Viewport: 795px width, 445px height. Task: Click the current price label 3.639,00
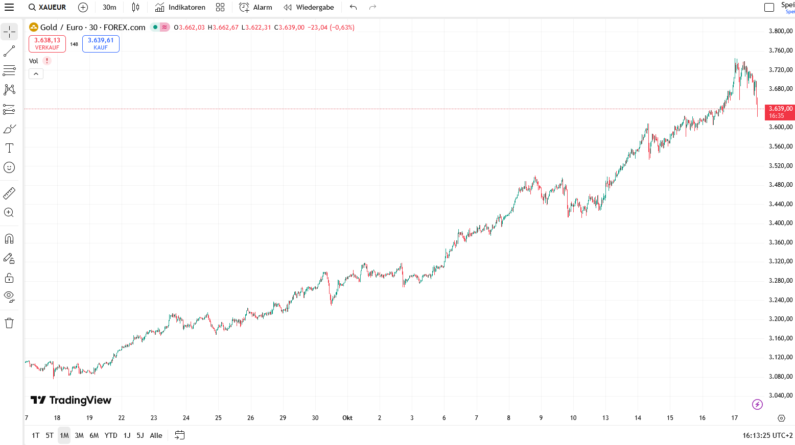point(780,112)
